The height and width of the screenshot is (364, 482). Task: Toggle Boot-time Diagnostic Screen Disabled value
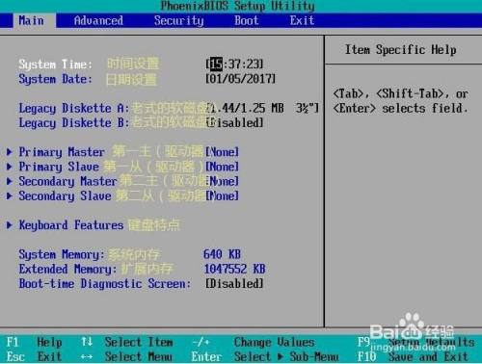click(x=234, y=283)
